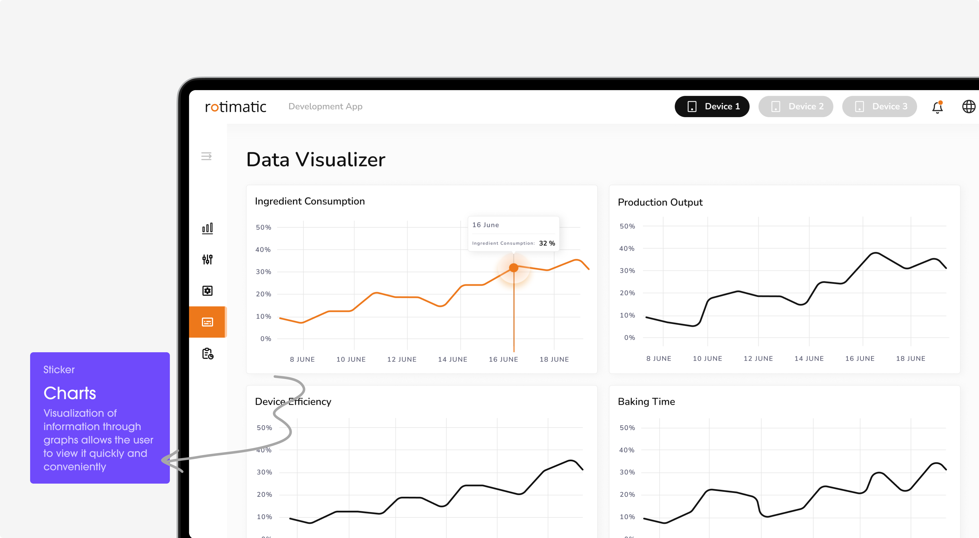Click the Production Output chart title
The height and width of the screenshot is (538, 979).
[x=660, y=202]
